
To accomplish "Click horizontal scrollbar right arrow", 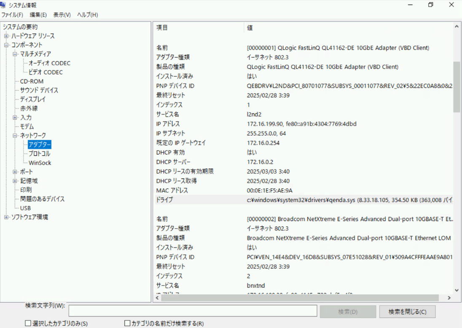I will [449, 298].
